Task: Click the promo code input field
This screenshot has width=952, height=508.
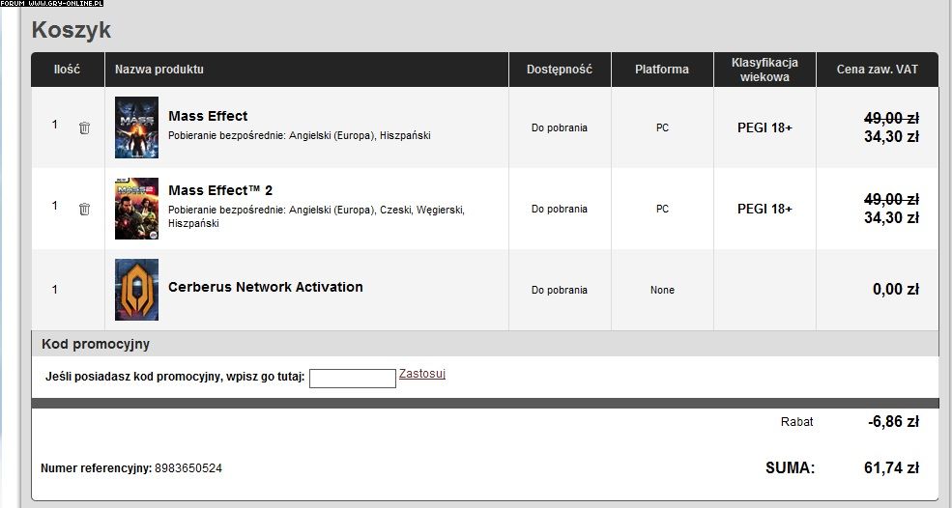Action: [x=353, y=379]
